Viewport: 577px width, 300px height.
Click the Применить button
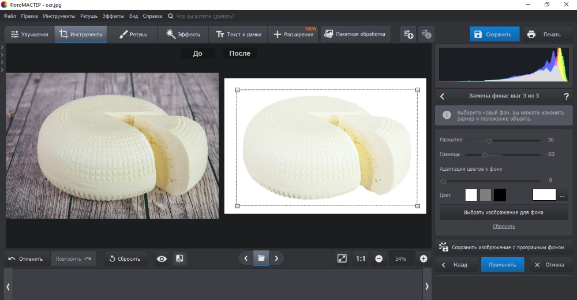(503, 265)
